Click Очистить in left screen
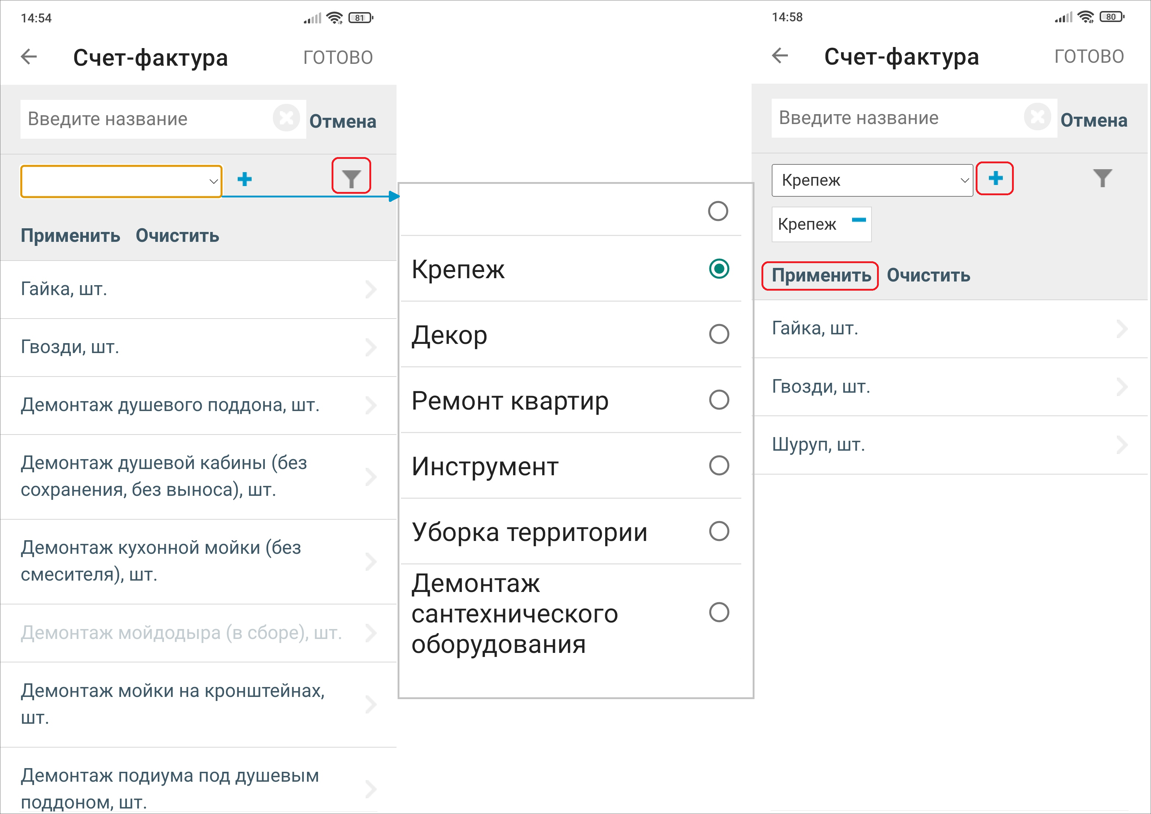 [x=178, y=236]
